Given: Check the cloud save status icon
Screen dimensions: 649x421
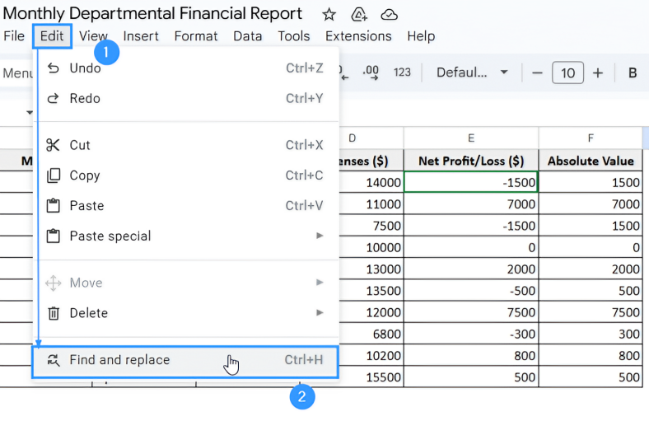Looking at the screenshot, I should pos(390,15).
